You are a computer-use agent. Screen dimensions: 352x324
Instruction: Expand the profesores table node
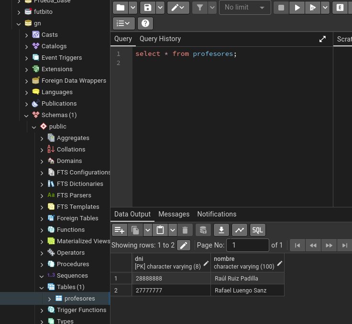click(x=49, y=299)
